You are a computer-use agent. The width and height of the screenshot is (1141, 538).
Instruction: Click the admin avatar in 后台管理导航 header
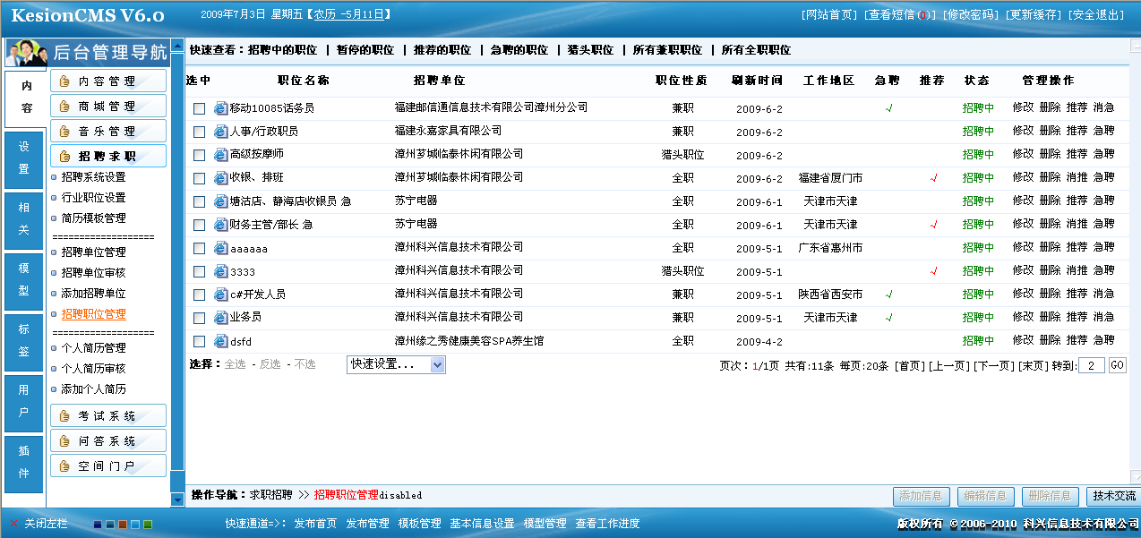click(x=27, y=54)
